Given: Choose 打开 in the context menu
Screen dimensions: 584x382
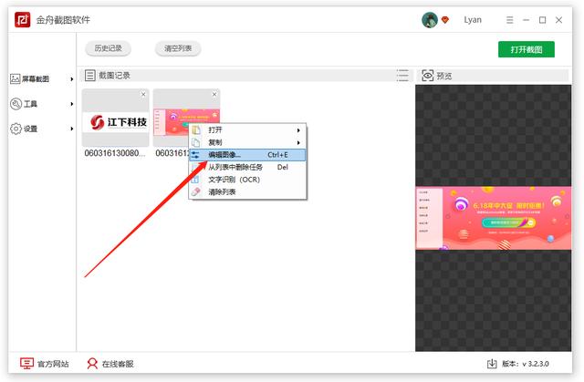Looking at the screenshot, I should [247, 130].
